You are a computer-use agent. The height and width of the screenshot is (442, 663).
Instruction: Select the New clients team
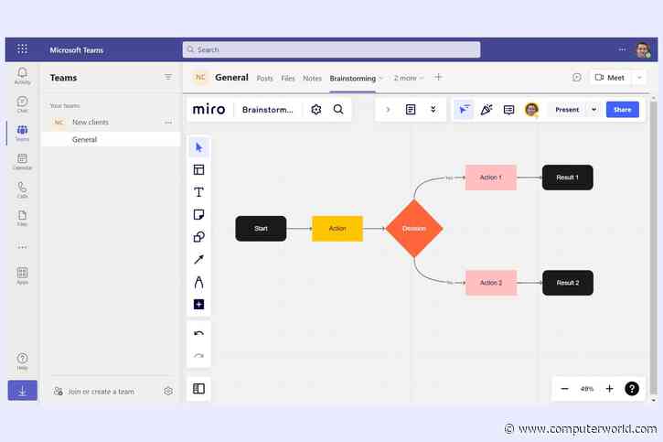click(112, 123)
